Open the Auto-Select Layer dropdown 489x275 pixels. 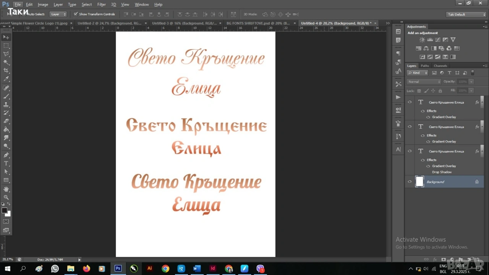pyautogui.click(x=58, y=14)
